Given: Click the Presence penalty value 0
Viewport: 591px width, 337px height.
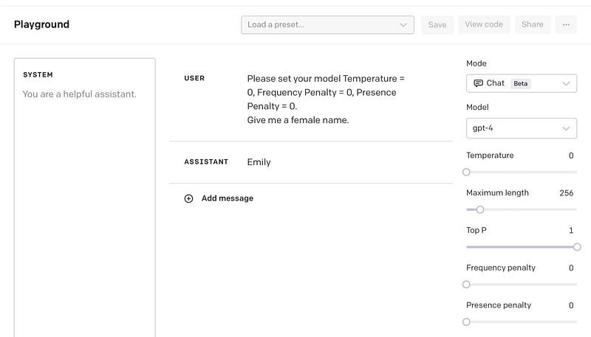Looking at the screenshot, I should 571,305.
